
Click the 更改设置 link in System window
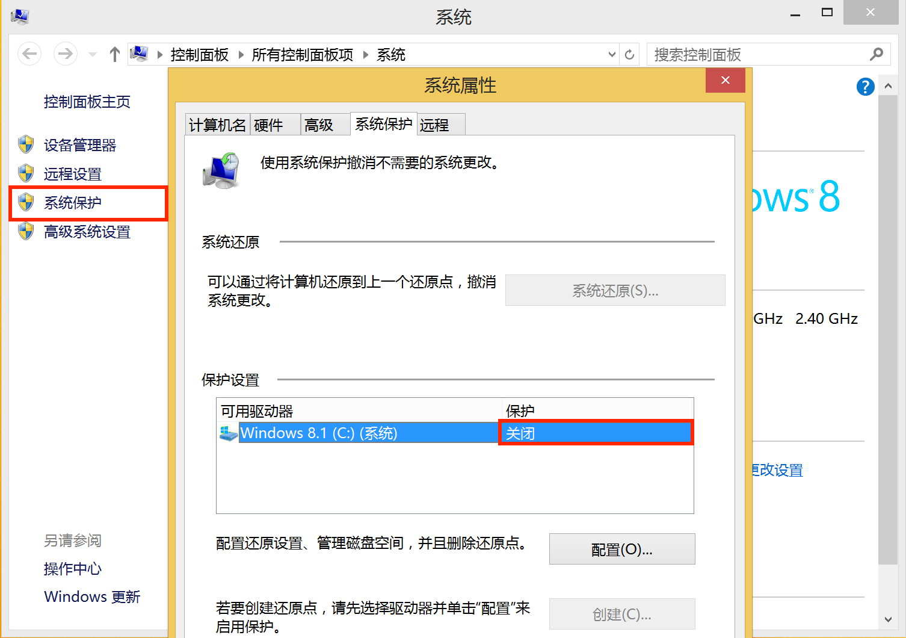(778, 470)
